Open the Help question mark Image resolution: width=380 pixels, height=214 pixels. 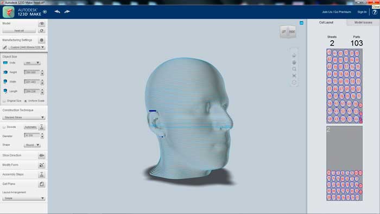tap(375, 12)
